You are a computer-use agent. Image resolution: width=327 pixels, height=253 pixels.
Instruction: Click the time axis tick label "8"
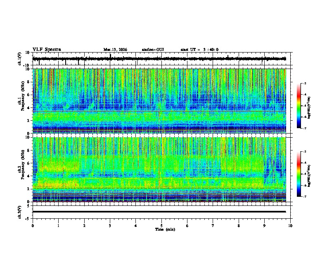(x=239, y=226)
